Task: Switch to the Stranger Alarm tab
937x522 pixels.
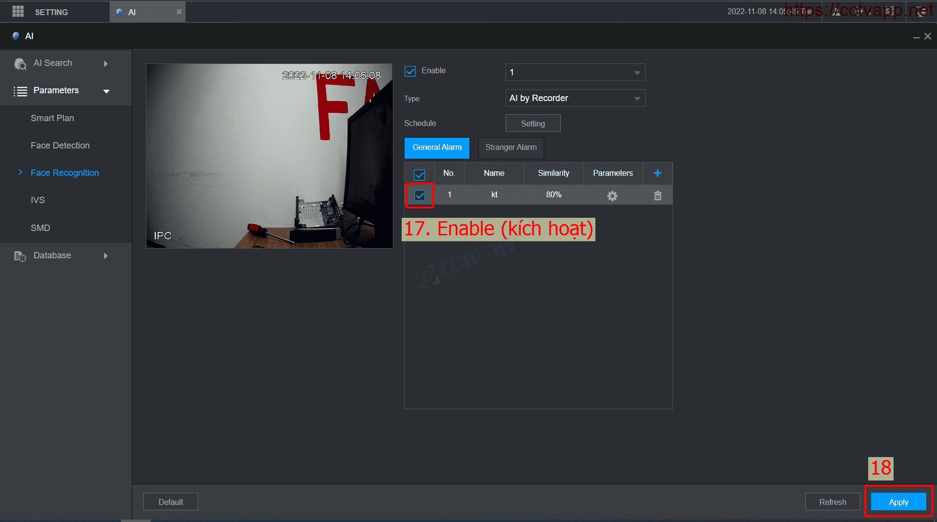Action: click(510, 147)
